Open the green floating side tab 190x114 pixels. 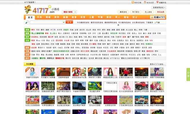pos(188,75)
